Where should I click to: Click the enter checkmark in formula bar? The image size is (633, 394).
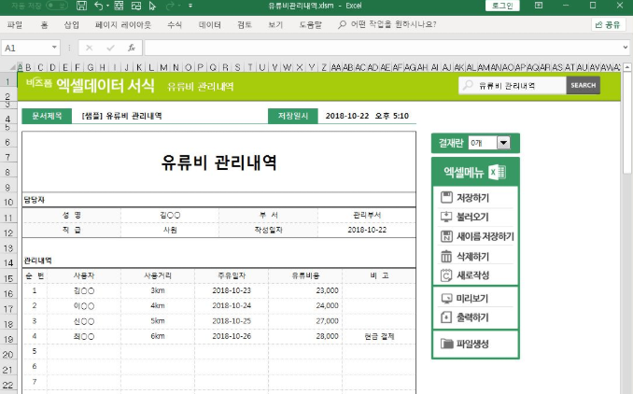[x=110, y=48]
